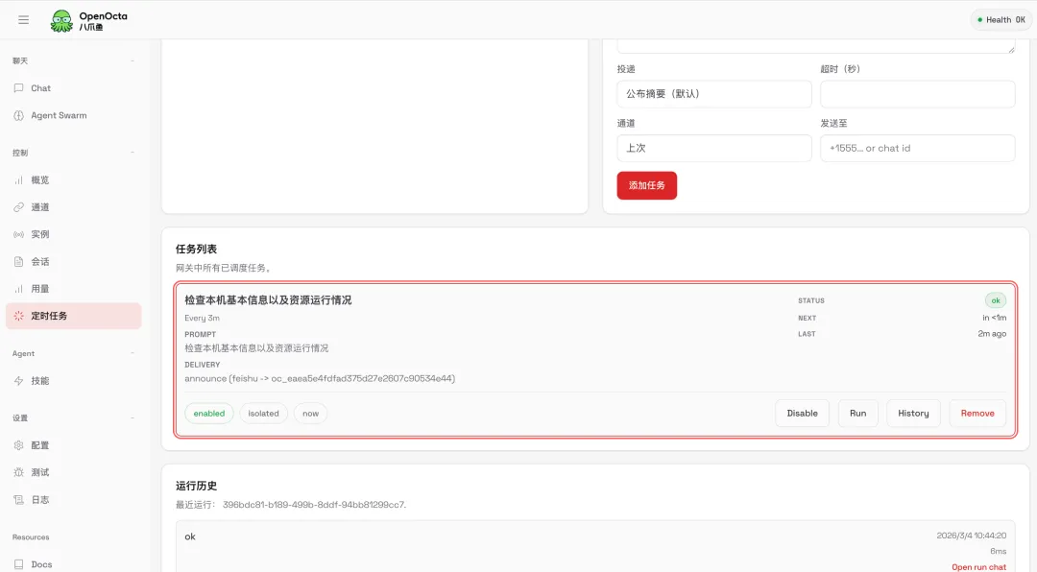Click the 测试 bug icon
1037x572 pixels.
point(19,472)
